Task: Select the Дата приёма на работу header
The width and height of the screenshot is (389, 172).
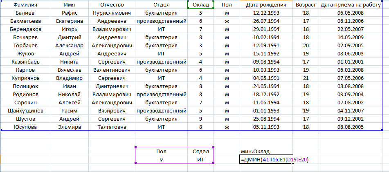Action: point(351,5)
